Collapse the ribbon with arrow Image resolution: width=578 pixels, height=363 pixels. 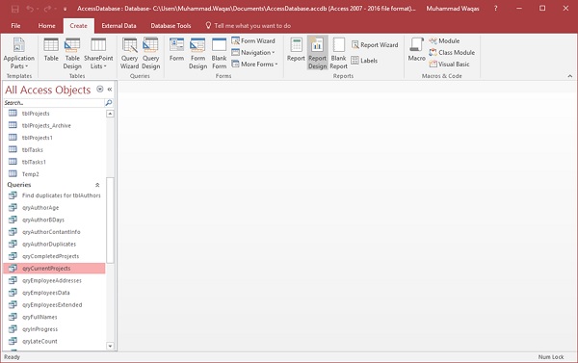pyautogui.click(x=570, y=76)
